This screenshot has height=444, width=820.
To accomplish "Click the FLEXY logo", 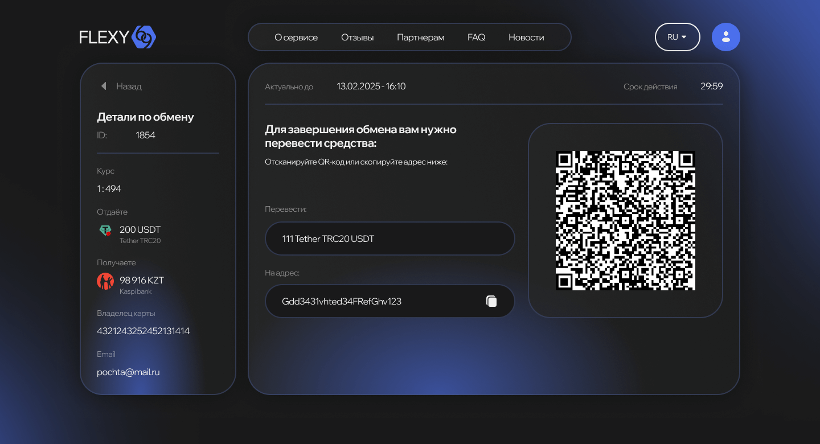I will tap(118, 37).
